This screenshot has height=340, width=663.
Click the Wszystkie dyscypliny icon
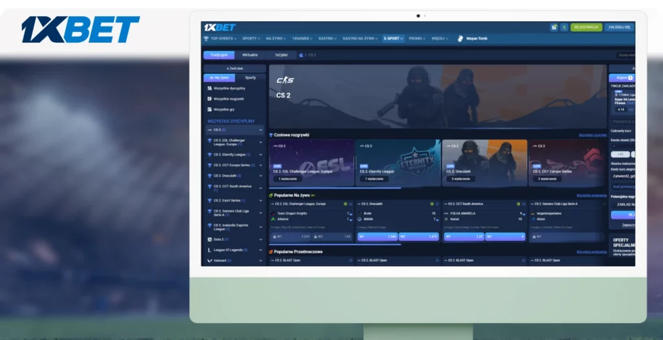coord(209,88)
